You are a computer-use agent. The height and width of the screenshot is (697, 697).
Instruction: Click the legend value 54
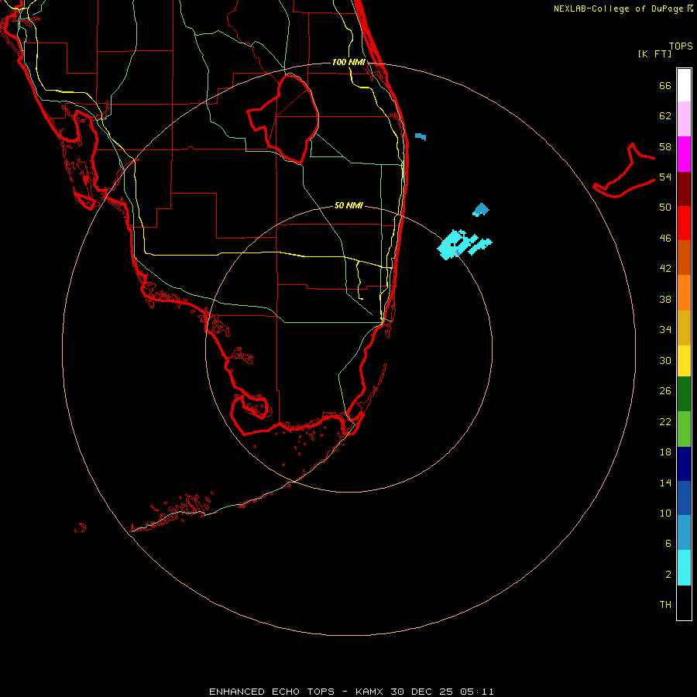tap(665, 177)
